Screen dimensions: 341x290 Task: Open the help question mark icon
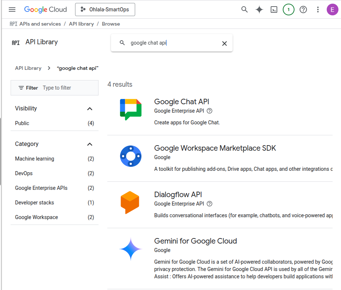coord(303,10)
